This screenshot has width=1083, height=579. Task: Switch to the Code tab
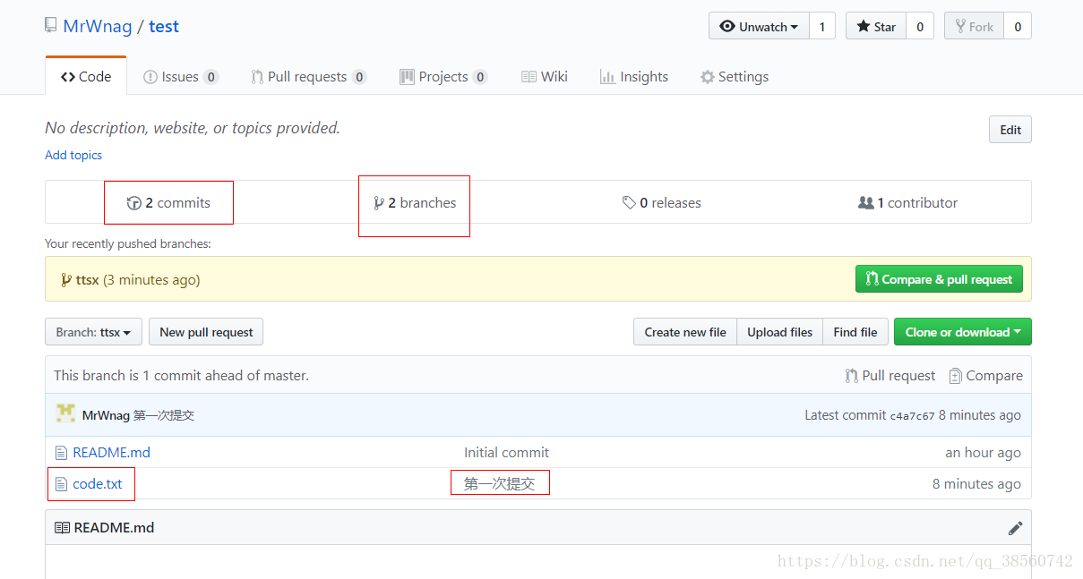click(86, 76)
